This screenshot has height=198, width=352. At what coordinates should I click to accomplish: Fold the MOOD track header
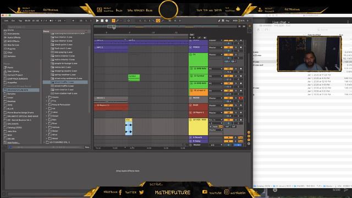pos(191,98)
